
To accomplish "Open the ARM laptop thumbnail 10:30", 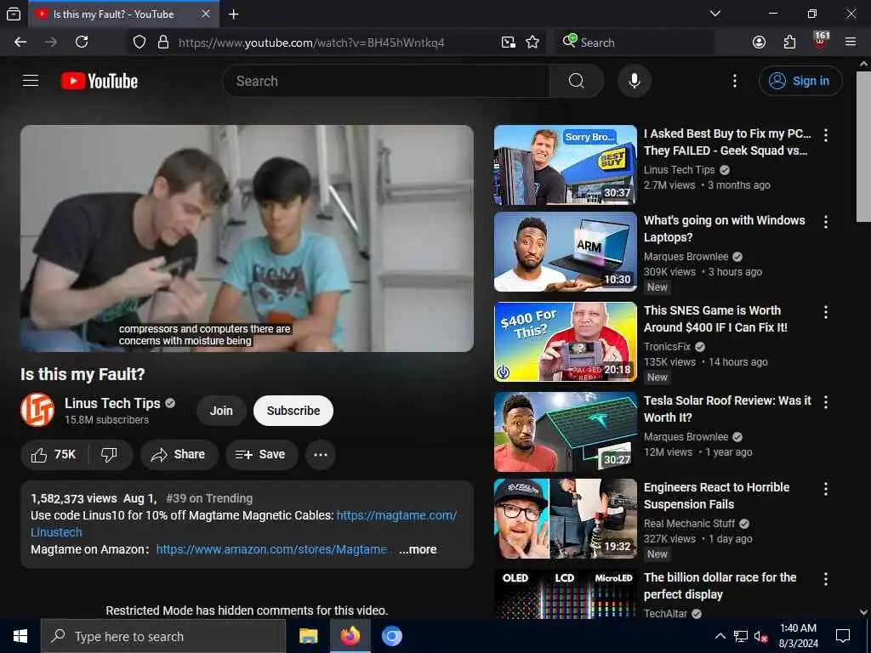I will [566, 252].
